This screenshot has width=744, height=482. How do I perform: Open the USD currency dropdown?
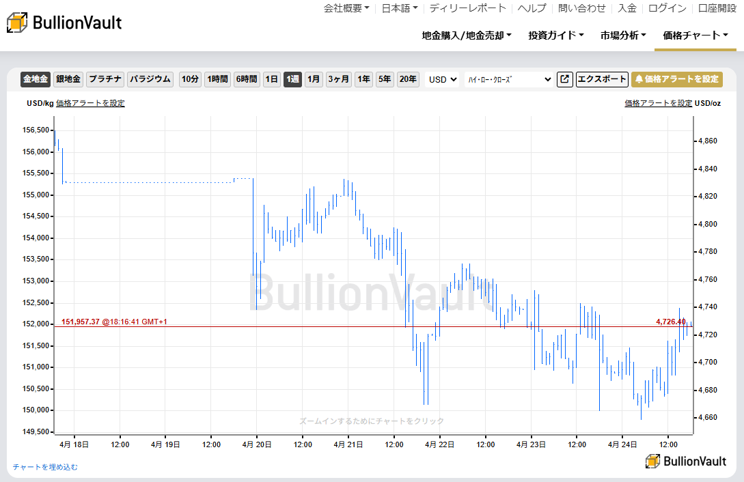[441, 79]
